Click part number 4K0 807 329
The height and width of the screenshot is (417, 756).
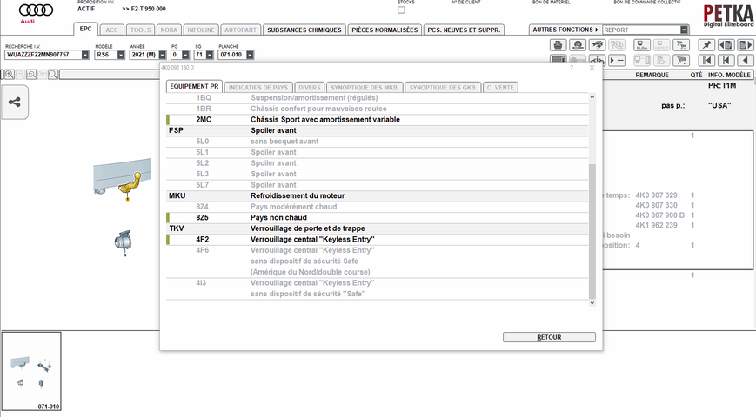coord(656,195)
